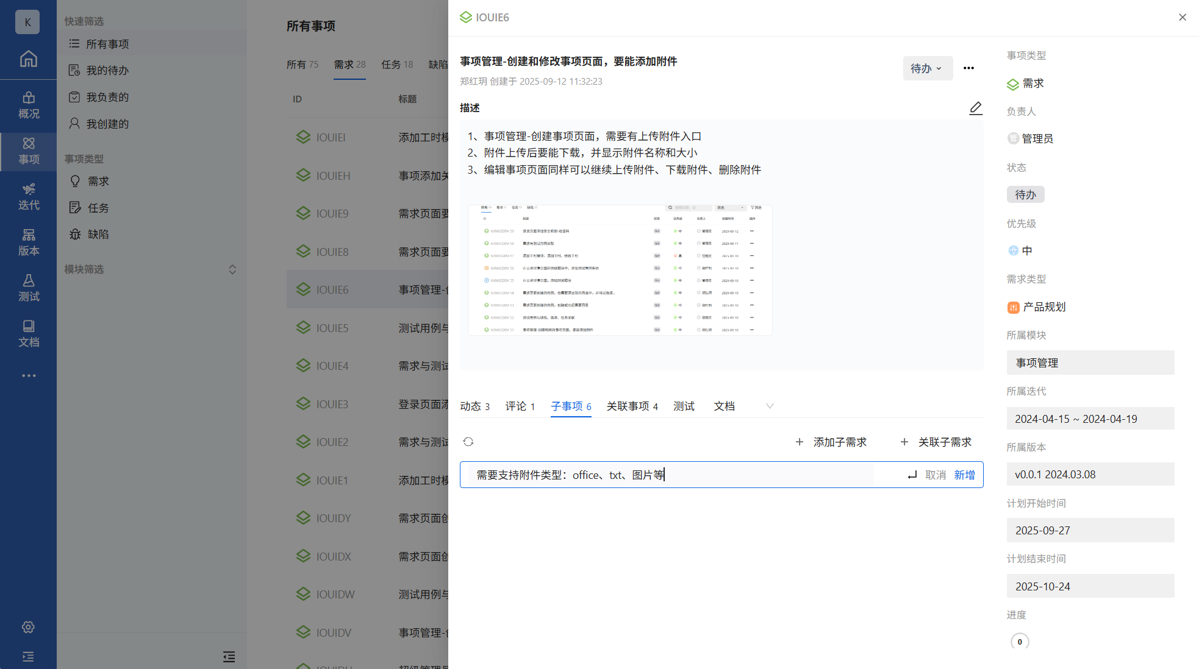Click 新增 to add the sub-item

coord(964,475)
